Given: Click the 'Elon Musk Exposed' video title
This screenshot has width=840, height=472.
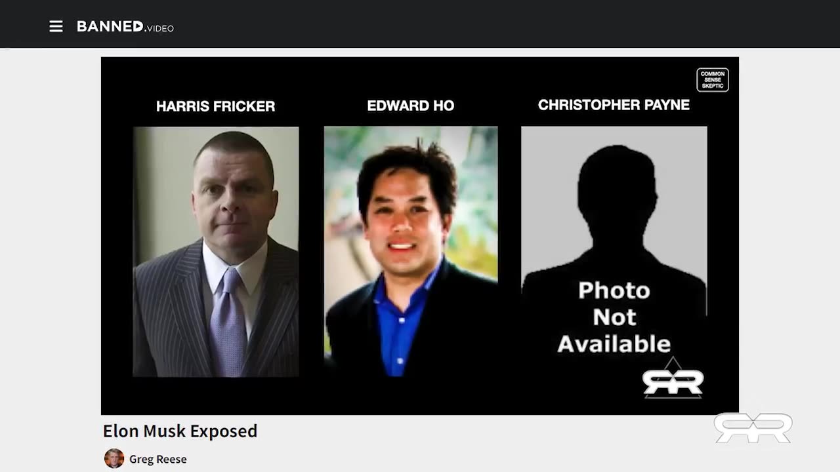Looking at the screenshot, I should pyautogui.click(x=180, y=431).
